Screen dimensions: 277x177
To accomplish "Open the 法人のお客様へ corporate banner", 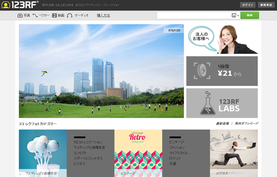I will coord(222,39).
